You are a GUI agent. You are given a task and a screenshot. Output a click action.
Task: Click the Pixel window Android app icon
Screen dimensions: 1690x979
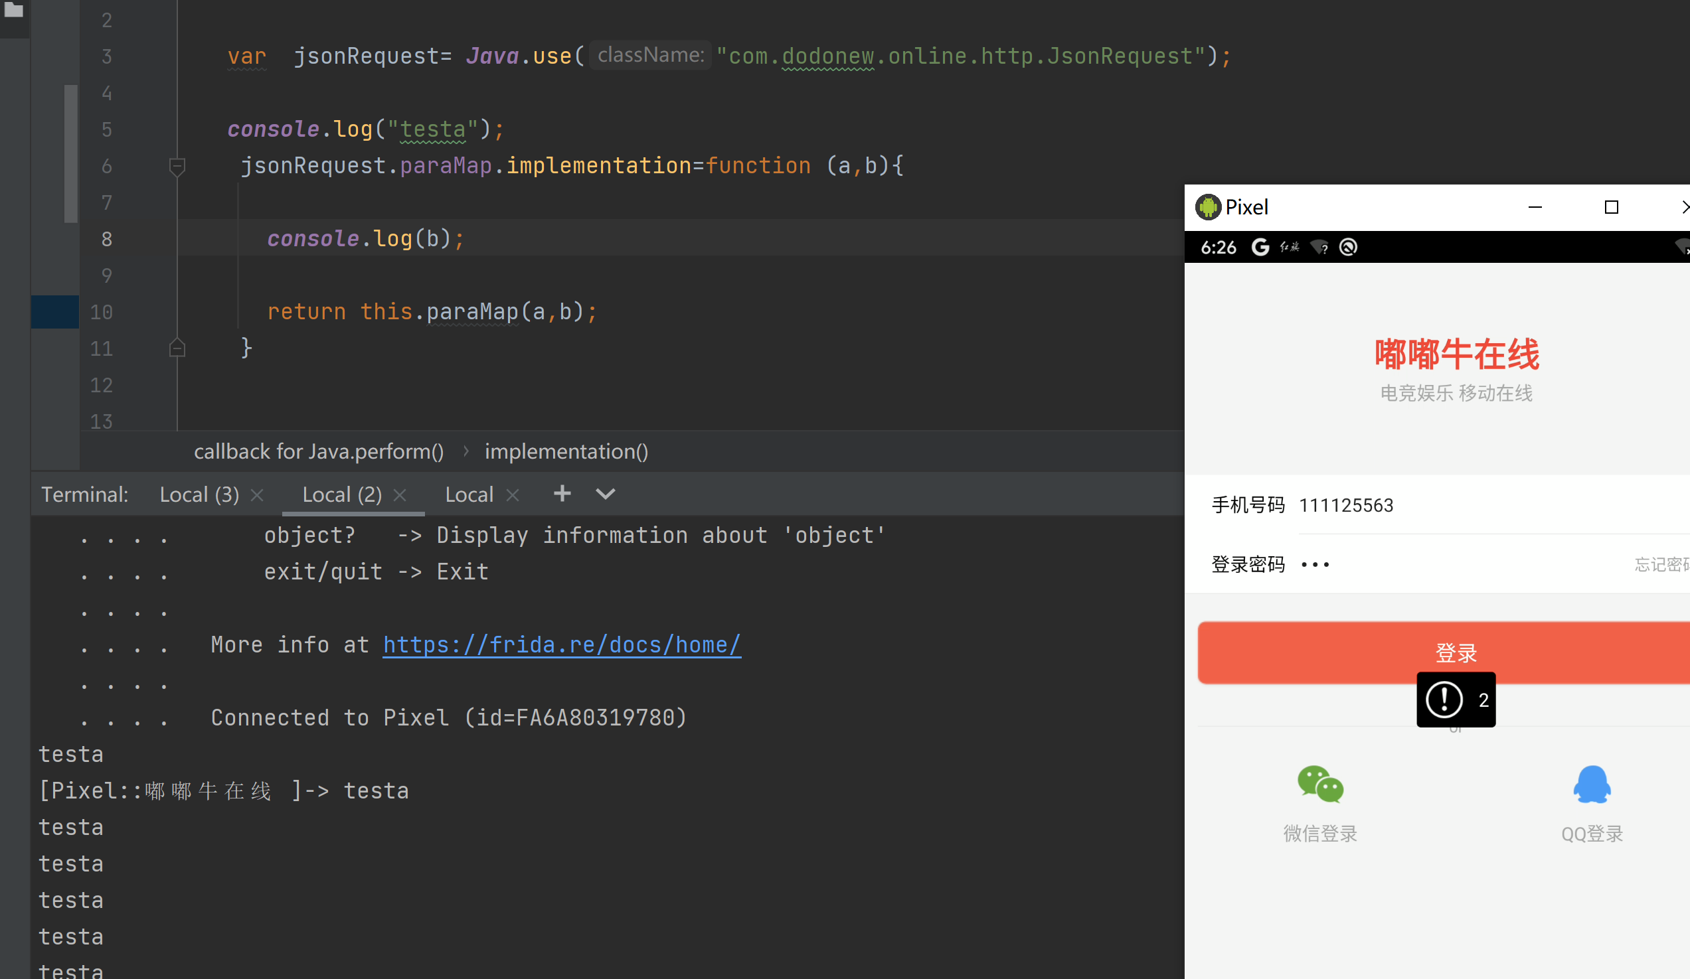pos(1208,207)
